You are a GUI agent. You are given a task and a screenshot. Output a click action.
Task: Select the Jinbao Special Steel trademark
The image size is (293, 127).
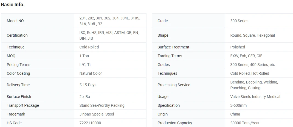pos(97,114)
